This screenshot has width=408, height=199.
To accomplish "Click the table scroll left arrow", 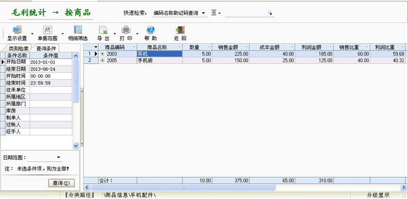I will (x=87, y=187).
